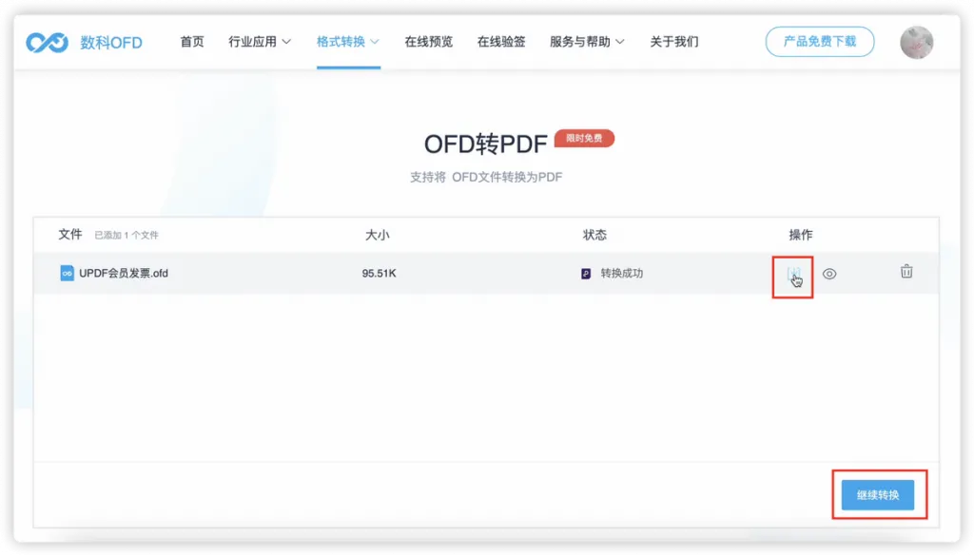Screen dimensions: 974x556
Task: Click the 转换成功 status text
Action: point(622,273)
